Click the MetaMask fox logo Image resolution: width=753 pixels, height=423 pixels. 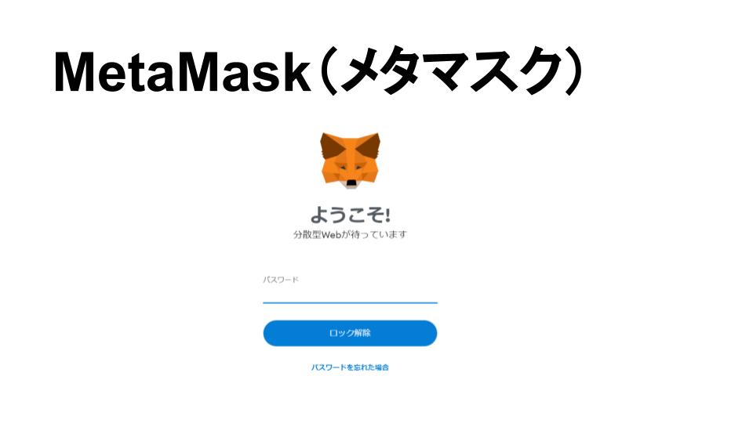(x=350, y=160)
